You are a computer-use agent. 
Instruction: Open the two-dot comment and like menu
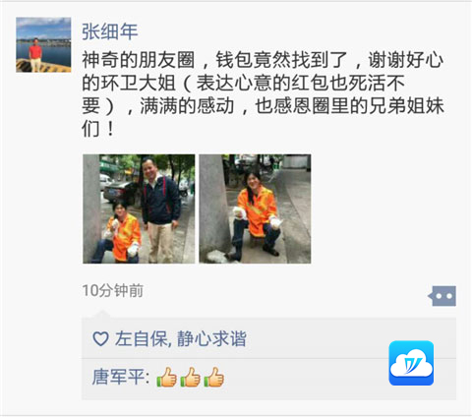442,296
